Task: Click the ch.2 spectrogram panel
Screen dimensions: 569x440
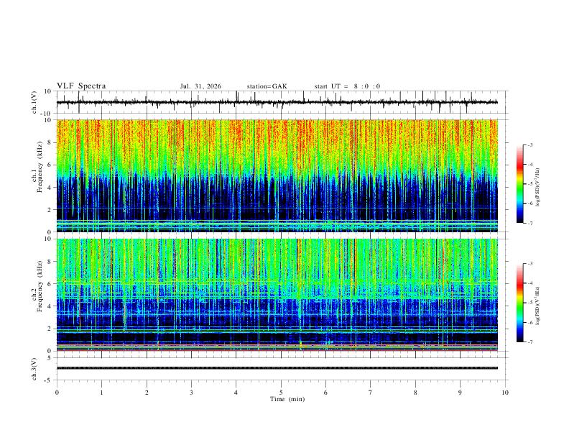Action: [x=277, y=295]
